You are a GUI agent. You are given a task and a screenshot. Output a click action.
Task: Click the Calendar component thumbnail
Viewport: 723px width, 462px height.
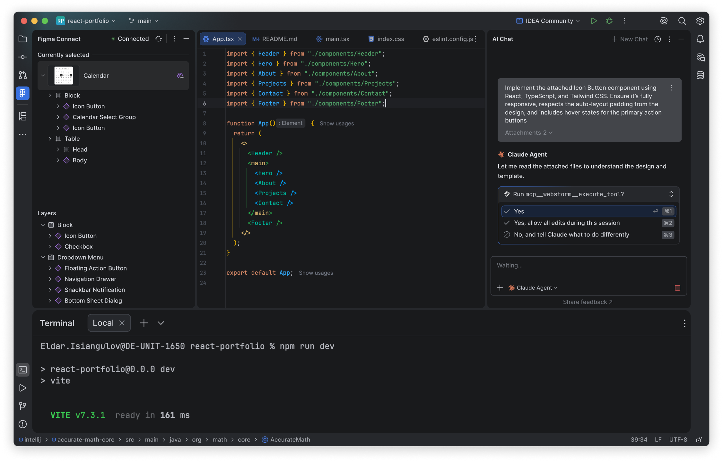(x=64, y=76)
